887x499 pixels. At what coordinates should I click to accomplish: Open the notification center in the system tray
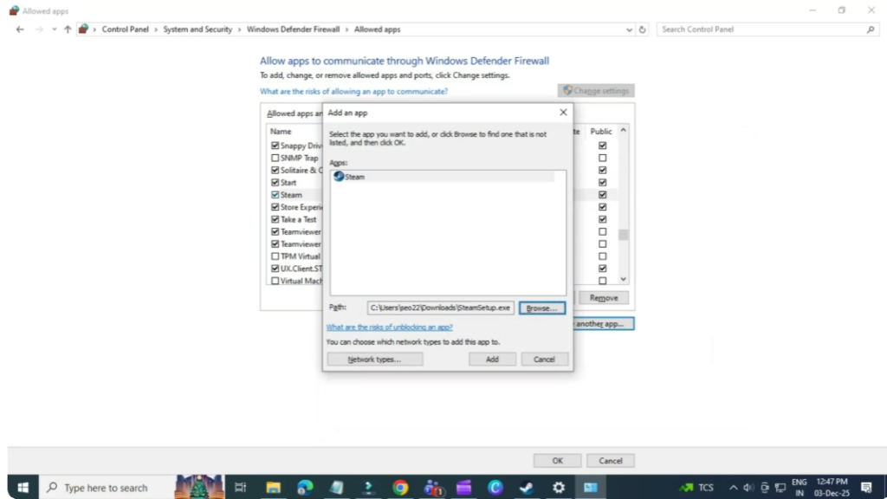[864, 487]
